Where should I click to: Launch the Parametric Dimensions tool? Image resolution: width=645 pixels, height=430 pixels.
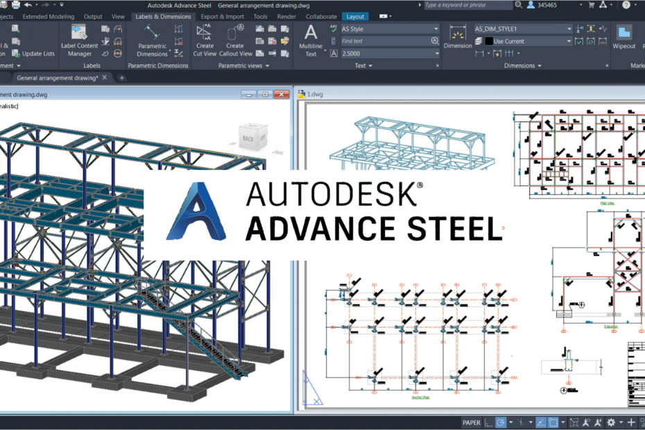[152, 40]
